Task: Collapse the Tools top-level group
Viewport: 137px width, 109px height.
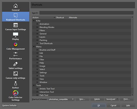Action: 34,85
